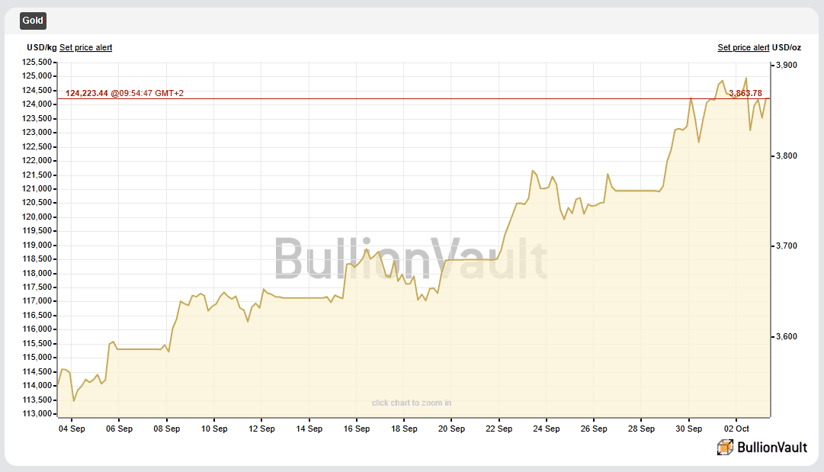Screen dimensions: 824x472
Task: Click the 20 Sep date on x-axis
Action: pyautogui.click(x=451, y=429)
